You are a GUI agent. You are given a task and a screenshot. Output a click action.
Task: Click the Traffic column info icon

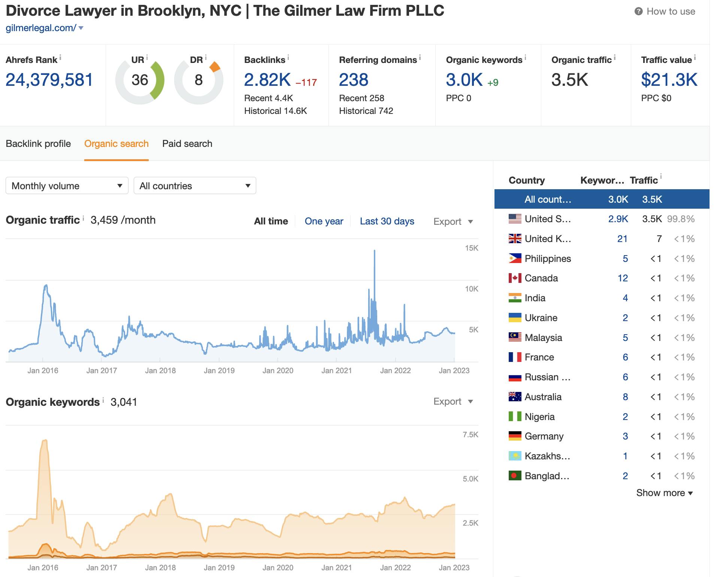[x=661, y=176]
